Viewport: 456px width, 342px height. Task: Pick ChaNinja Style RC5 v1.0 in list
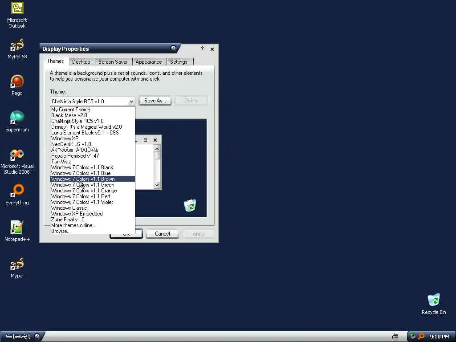coord(93,121)
